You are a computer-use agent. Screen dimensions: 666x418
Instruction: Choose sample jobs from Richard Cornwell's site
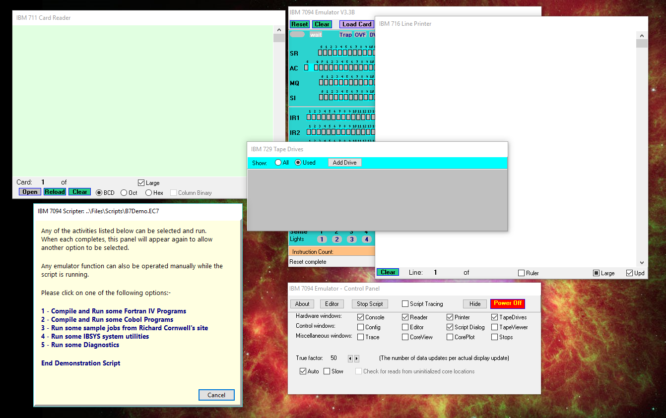tap(125, 328)
